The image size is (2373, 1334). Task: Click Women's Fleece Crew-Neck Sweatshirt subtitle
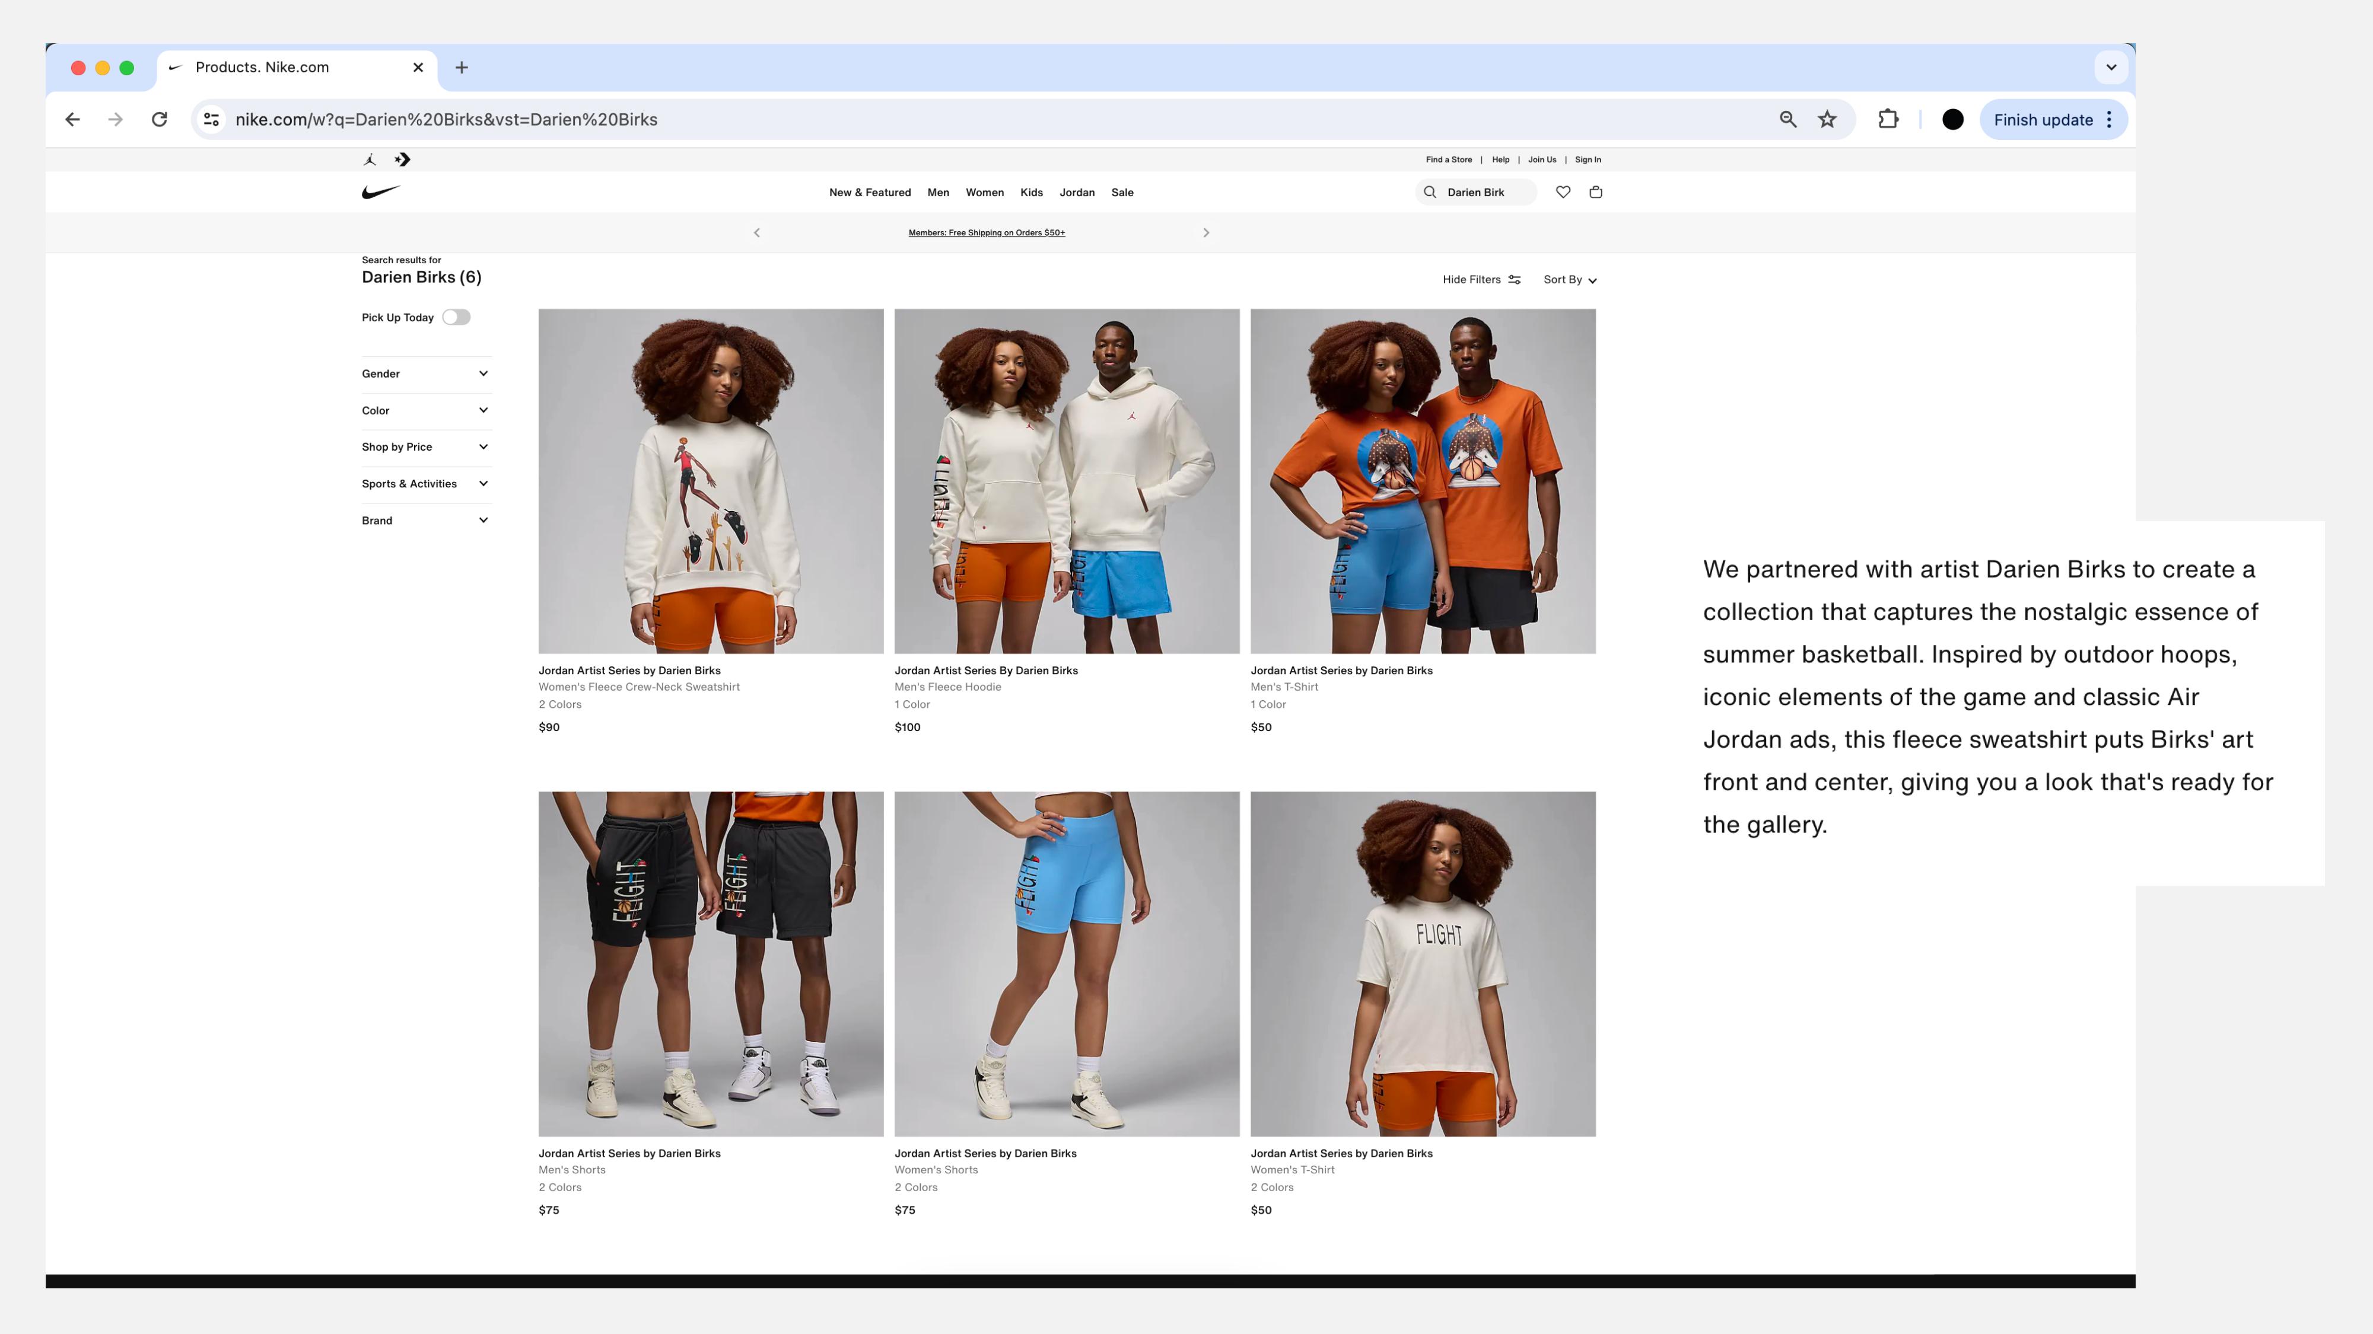638,687
